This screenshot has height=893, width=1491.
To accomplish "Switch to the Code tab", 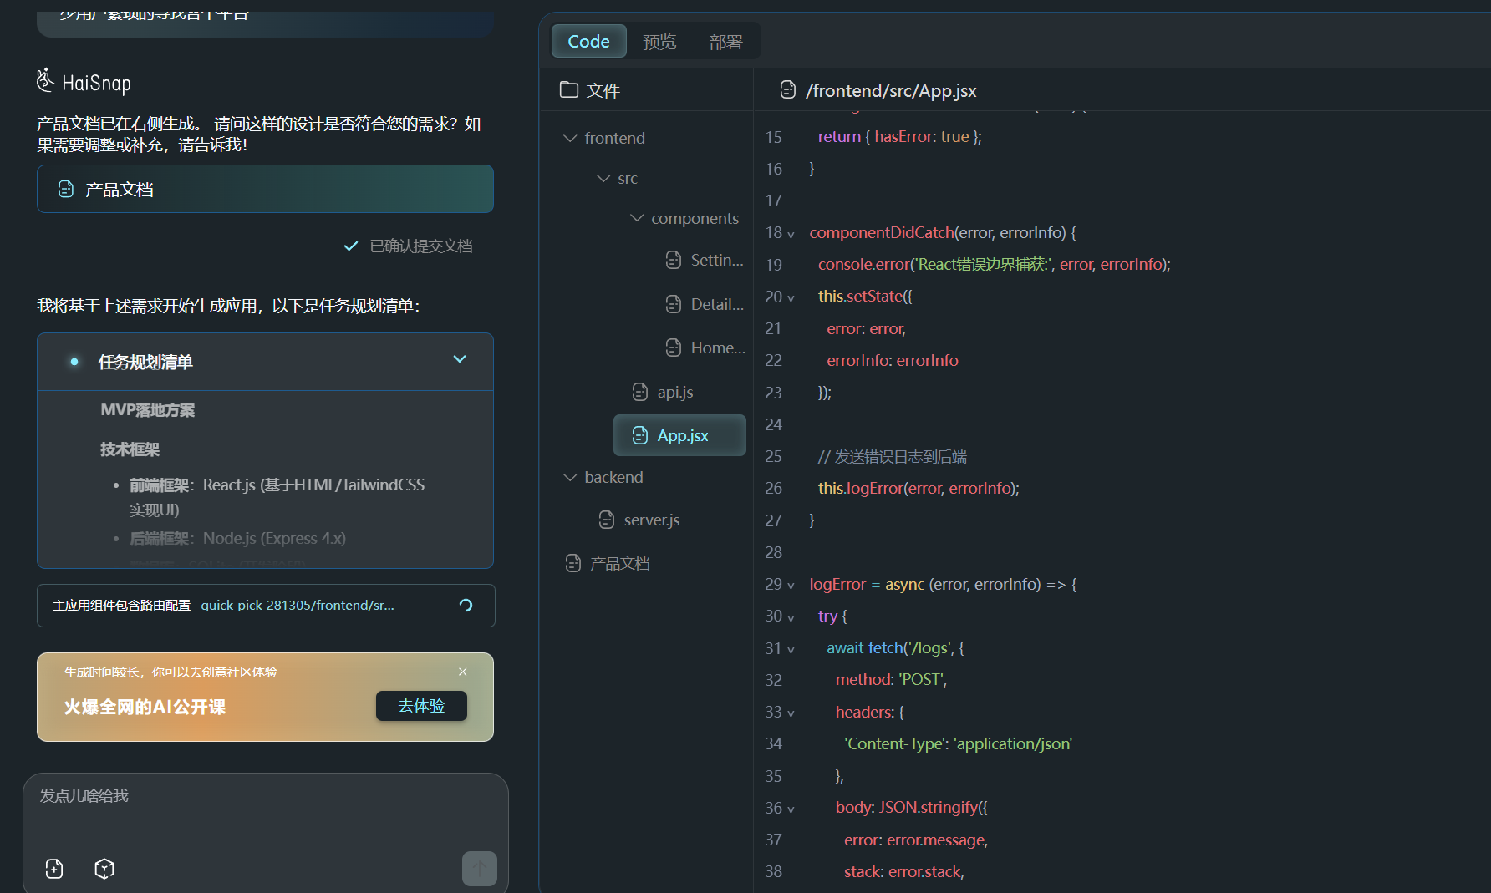I will click(x=588, y=41).
